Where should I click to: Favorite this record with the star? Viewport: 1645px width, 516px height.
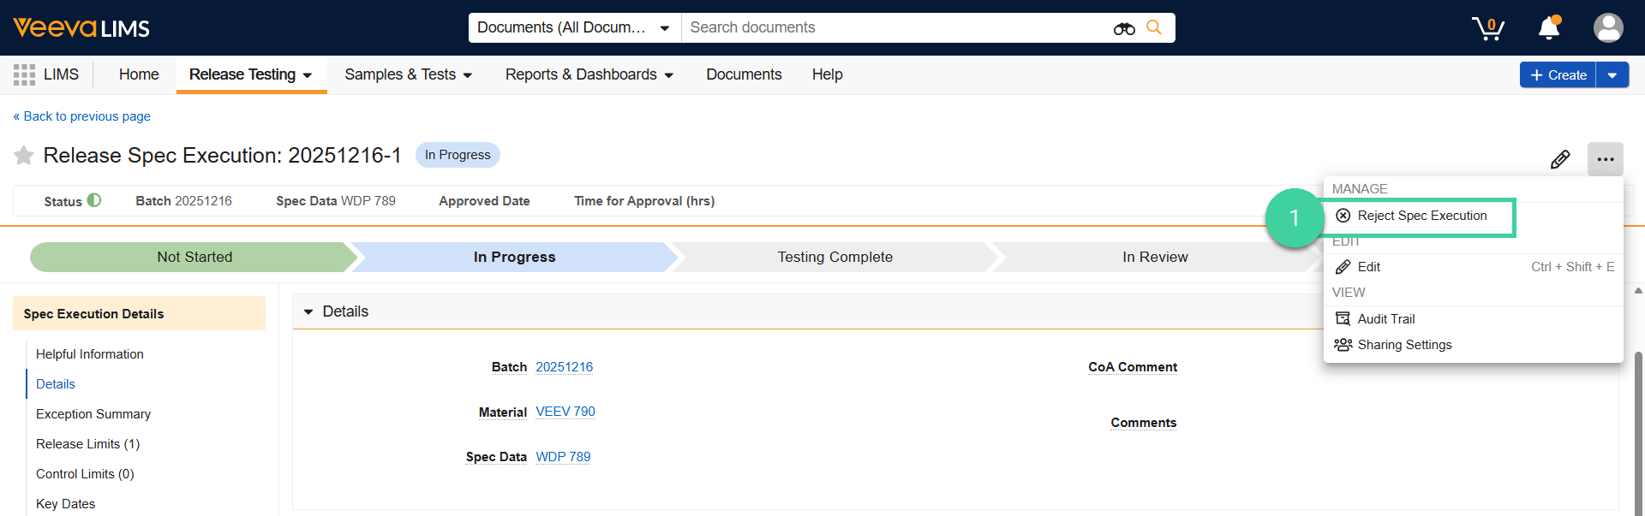click(24, 155)
